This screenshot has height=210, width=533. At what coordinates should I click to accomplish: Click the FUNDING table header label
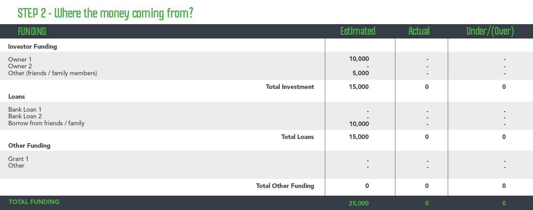(x=32, y=31)
